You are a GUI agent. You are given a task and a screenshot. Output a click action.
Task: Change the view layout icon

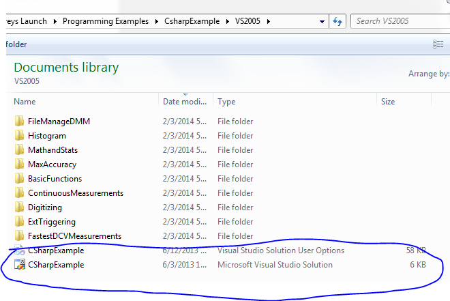(438, 44)
